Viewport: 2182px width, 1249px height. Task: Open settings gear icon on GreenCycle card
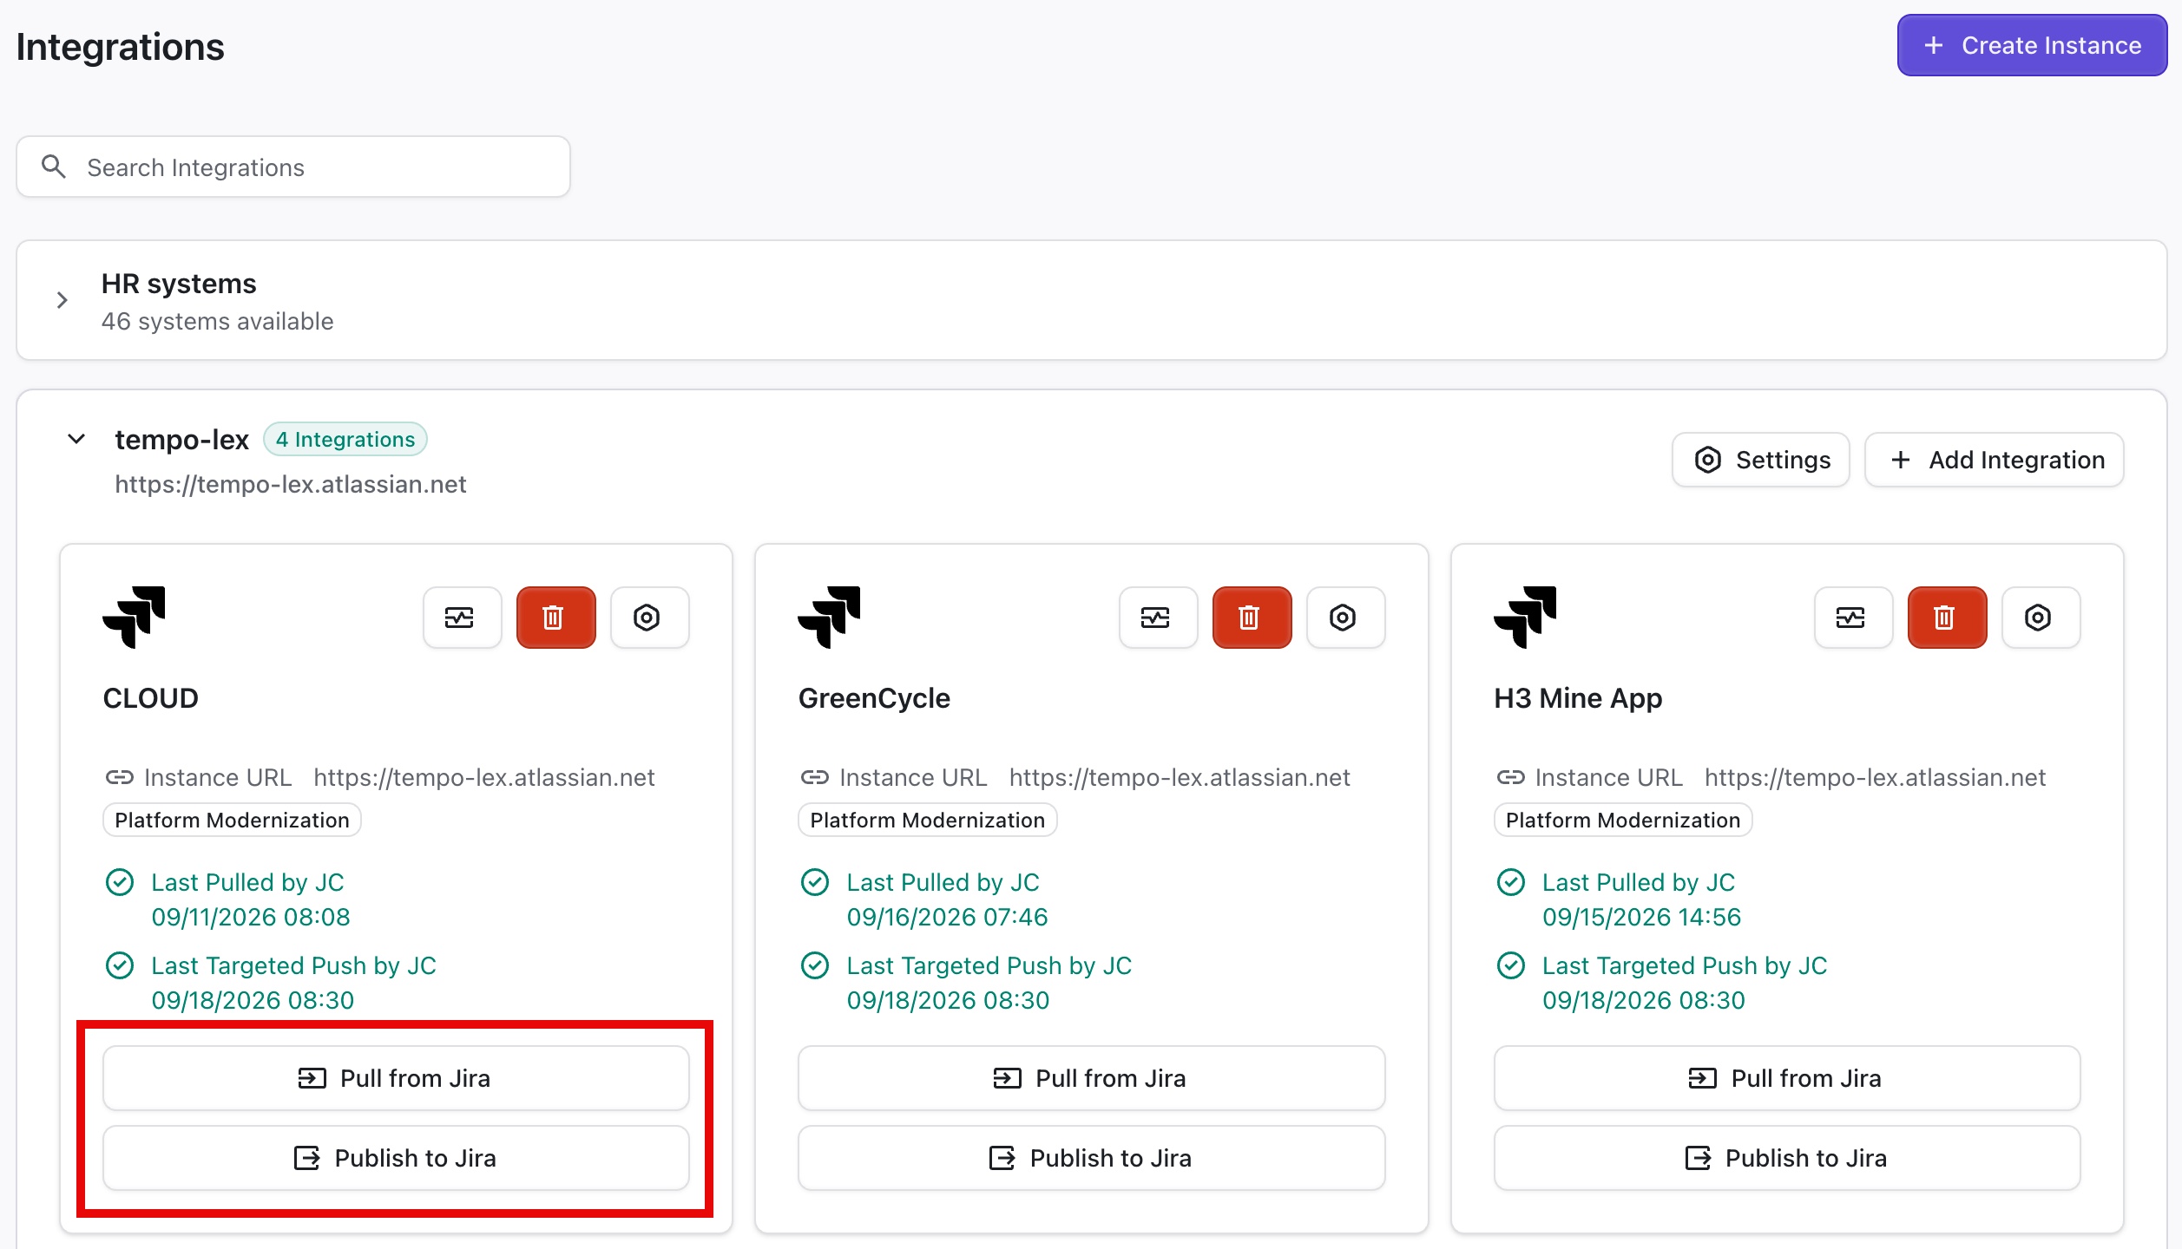point(1345,618)
